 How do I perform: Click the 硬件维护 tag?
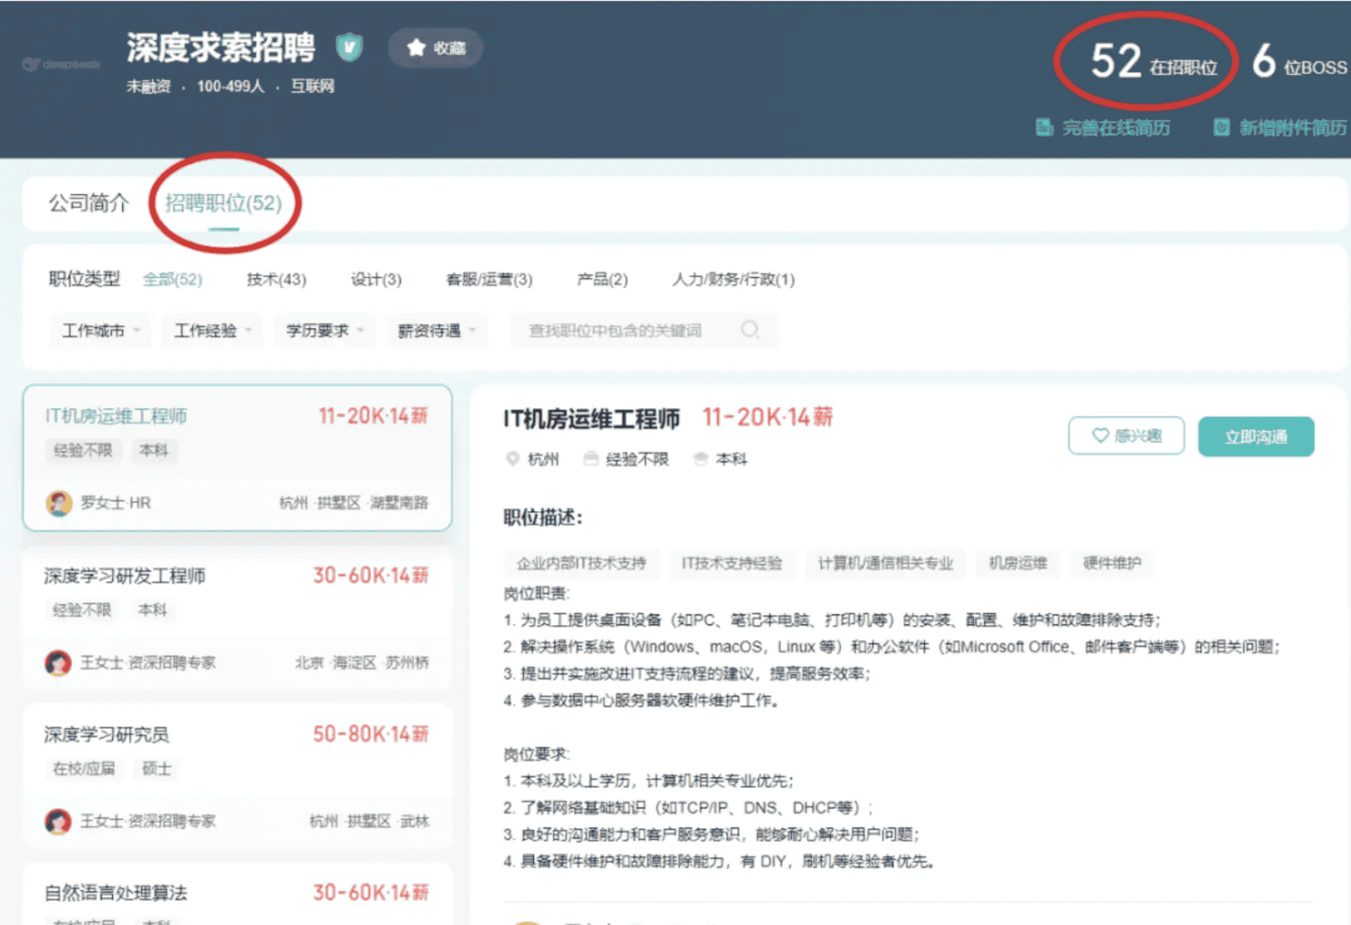[x=1112, y=563]
